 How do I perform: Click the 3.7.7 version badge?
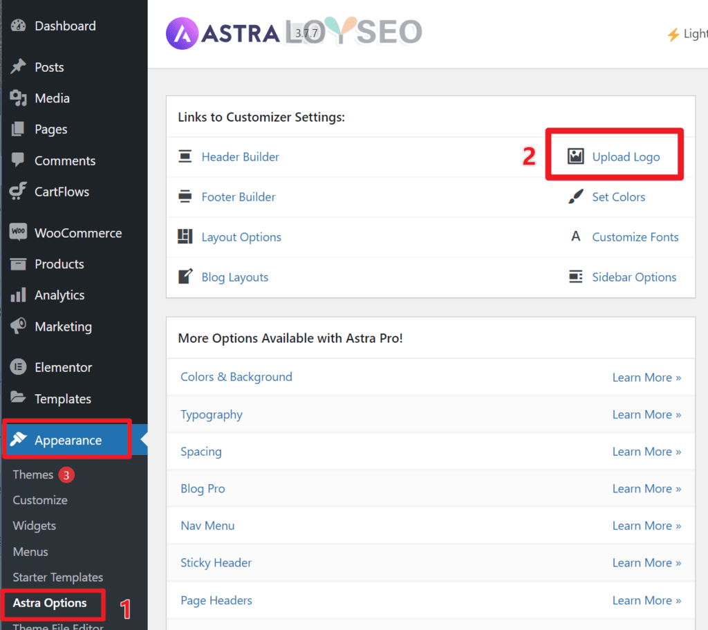(x=307, y=33)
